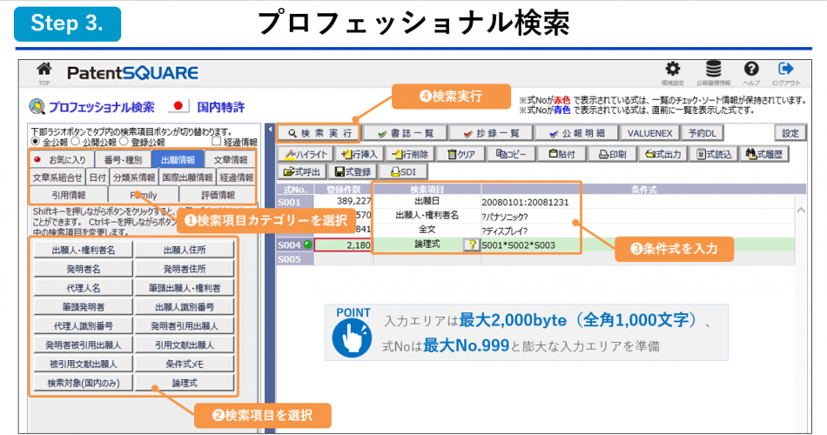Image resolution: width=827 pixels, height=435 pixels.
Task: Open the gazette accumulation info database icon
Action: pyautogui.click(x=713, y=70)
